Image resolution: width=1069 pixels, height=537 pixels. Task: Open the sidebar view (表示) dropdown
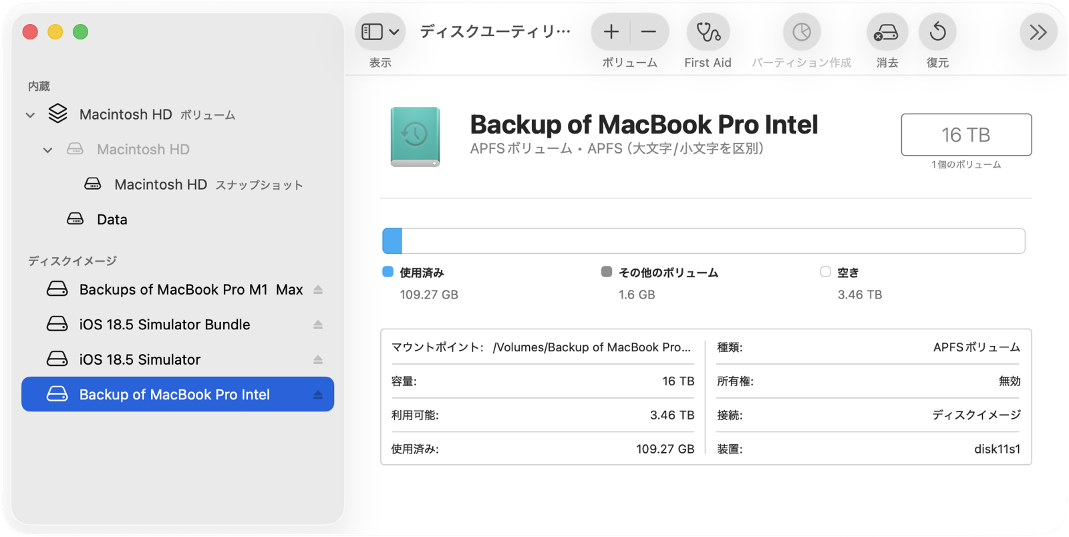379,32
